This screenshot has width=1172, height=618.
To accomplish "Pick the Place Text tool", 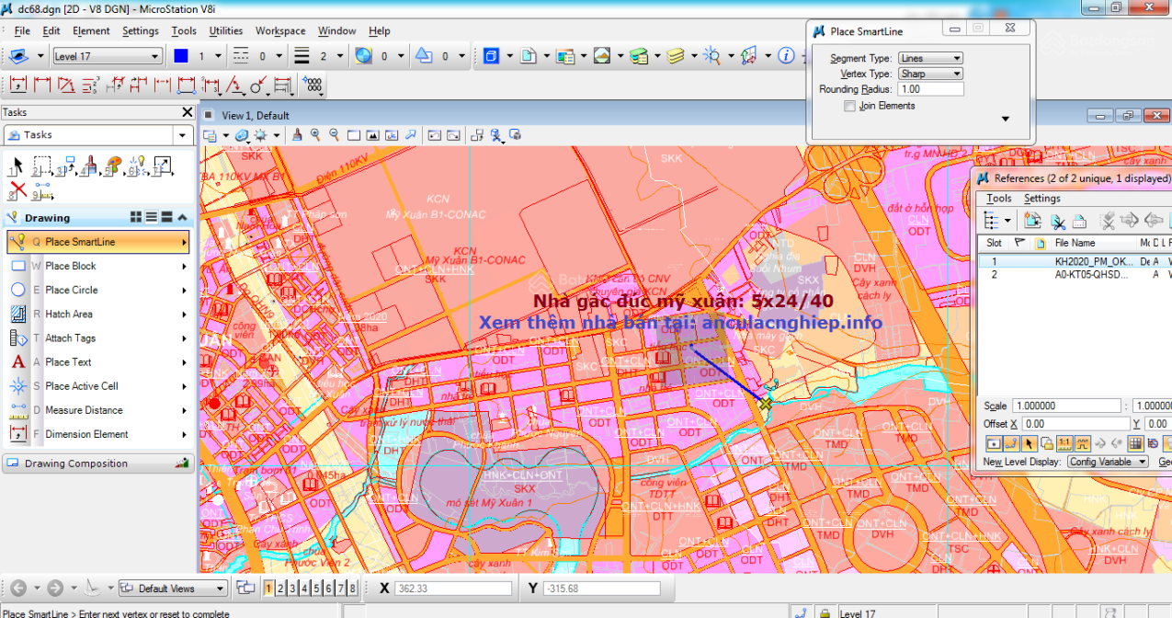I will 68,362.
